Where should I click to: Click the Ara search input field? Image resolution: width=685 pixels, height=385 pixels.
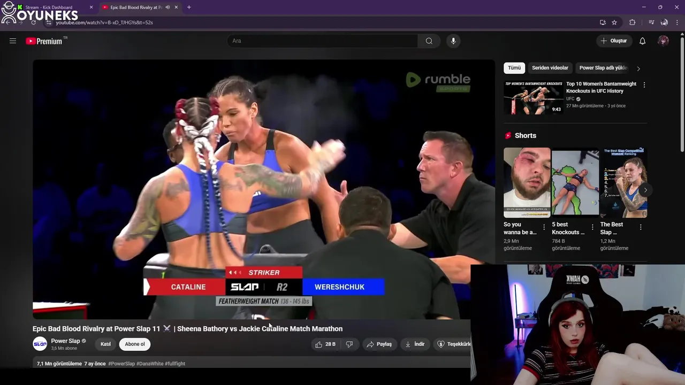(322, 41)
